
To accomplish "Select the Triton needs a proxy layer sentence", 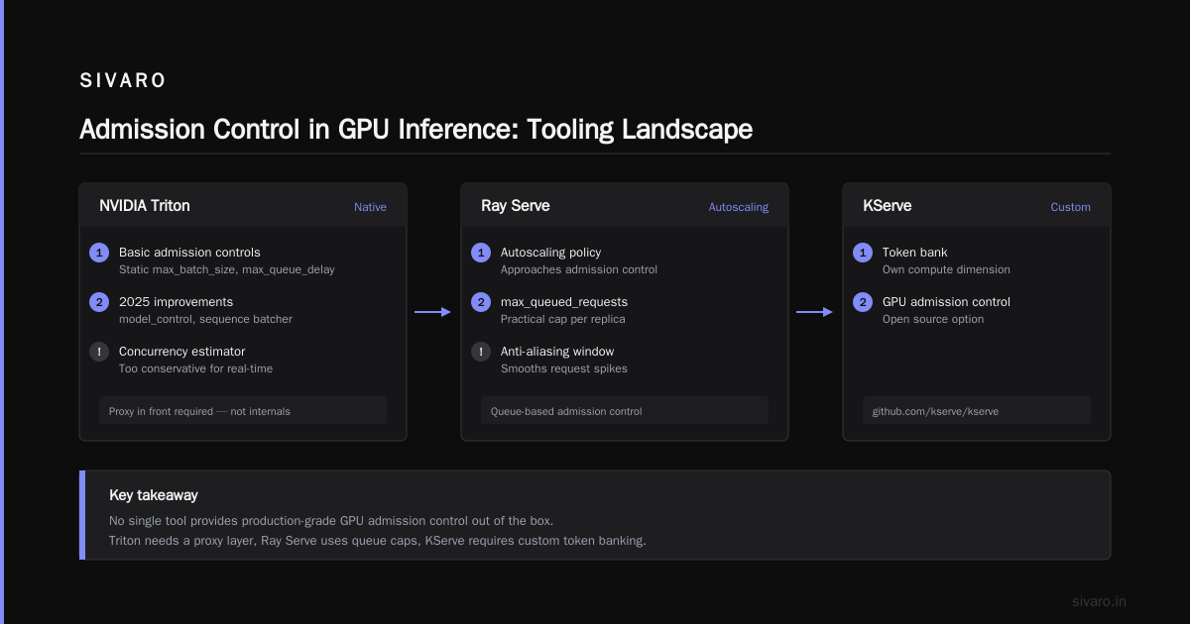I will [x=378, y=541].
